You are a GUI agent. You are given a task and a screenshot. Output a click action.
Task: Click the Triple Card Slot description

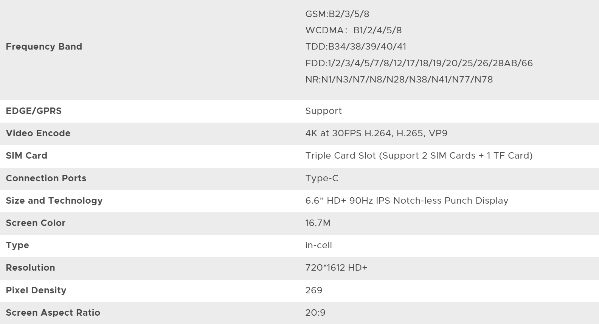point(419,156)
